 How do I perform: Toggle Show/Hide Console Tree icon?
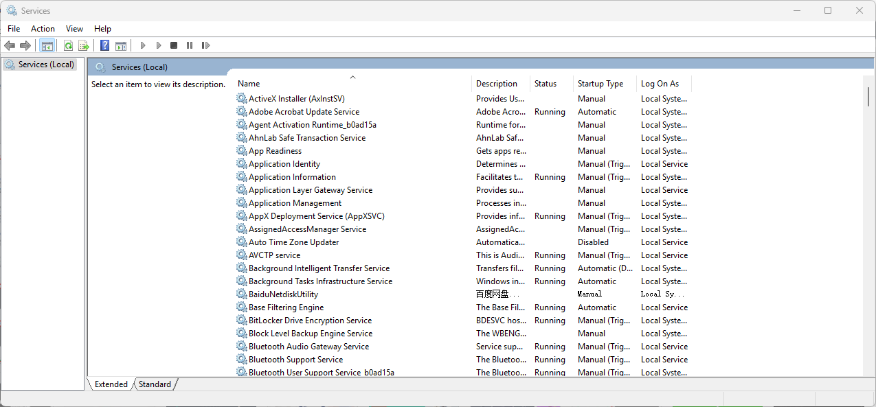pyautogui.click(x=47, y=45)
